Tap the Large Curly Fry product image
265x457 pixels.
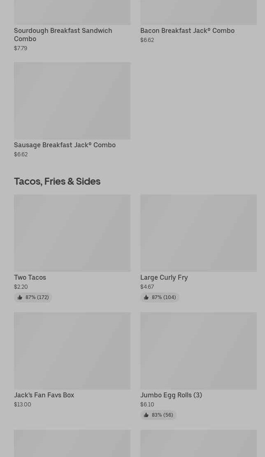pos(198,233)
